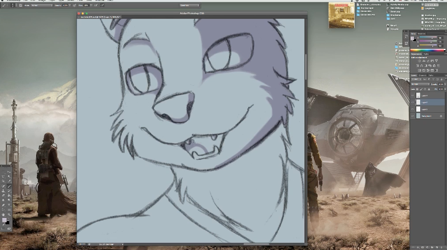Switch to the Paths tab

tap(431, 75)
